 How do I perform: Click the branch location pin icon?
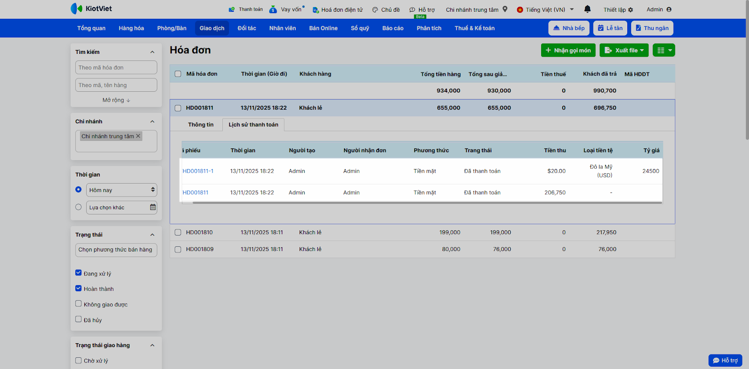(505, 9)
